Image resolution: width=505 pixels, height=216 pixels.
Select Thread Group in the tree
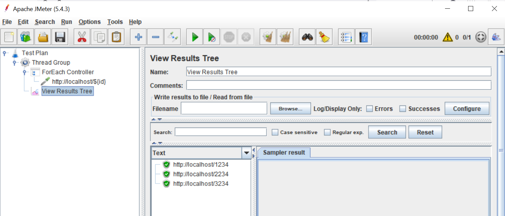(51, 63)
